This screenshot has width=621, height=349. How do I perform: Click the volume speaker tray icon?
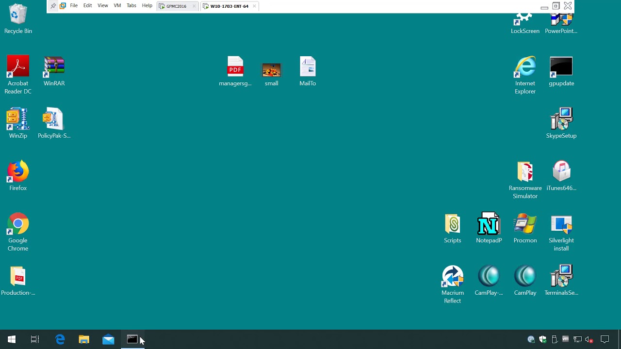coord(589,339)
